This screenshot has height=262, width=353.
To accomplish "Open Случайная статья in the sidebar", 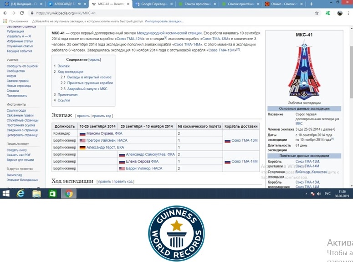I will (20, 46).
